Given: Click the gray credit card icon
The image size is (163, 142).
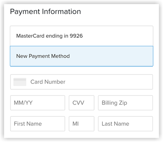Looking at the screenshot, I should (x=20, y=82).
